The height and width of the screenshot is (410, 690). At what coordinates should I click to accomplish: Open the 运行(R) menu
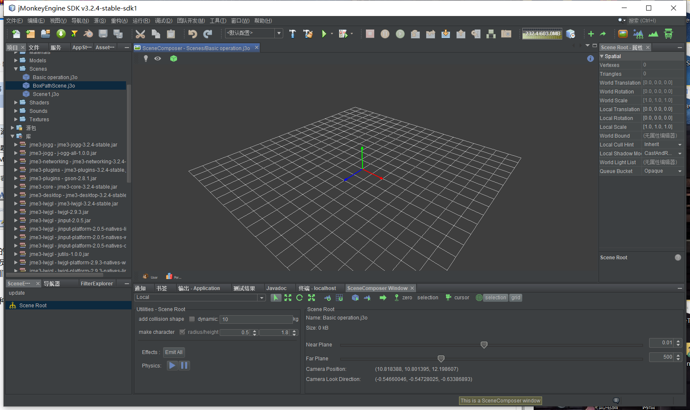141,21
